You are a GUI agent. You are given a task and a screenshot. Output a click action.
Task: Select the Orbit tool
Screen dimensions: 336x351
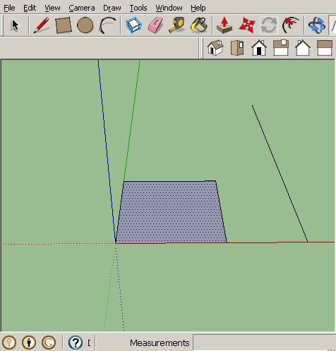point(316,25)
